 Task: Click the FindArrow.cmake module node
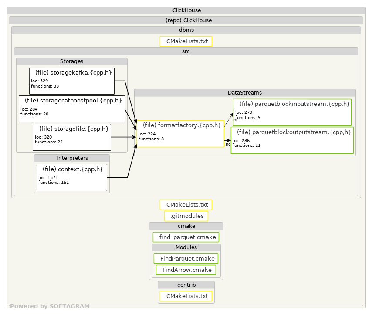[186, 270]
